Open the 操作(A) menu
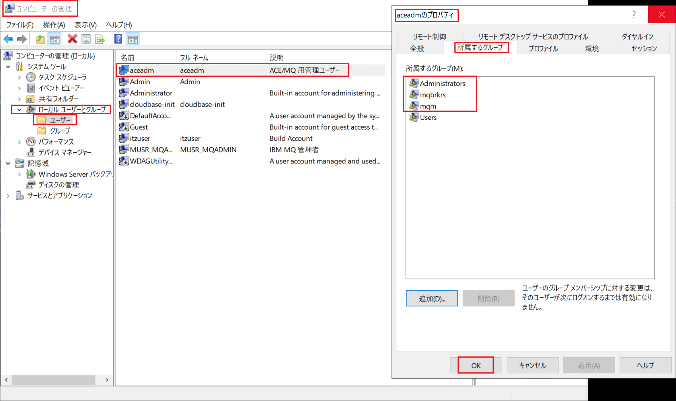Screen dimensions: 676x401 [54, 25]
